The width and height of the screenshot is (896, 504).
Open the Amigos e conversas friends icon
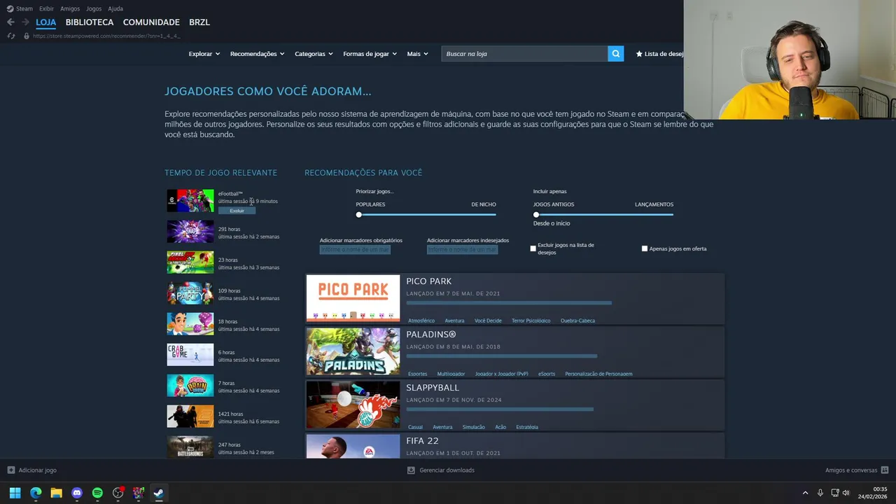885,470
